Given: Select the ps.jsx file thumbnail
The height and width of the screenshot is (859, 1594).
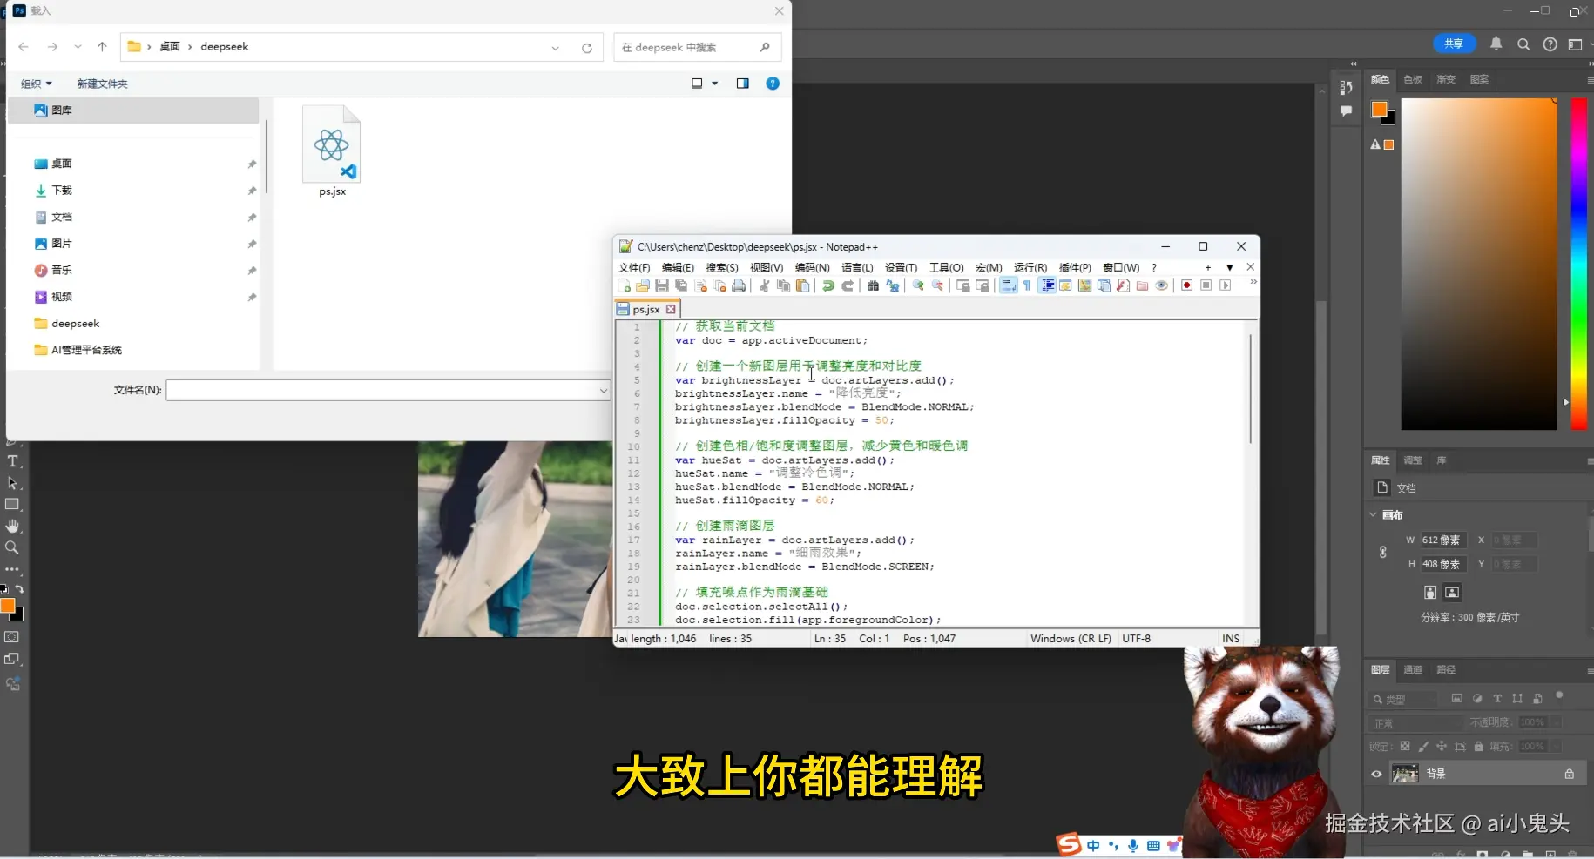Looking at the screenshot, I should (331, 144).
